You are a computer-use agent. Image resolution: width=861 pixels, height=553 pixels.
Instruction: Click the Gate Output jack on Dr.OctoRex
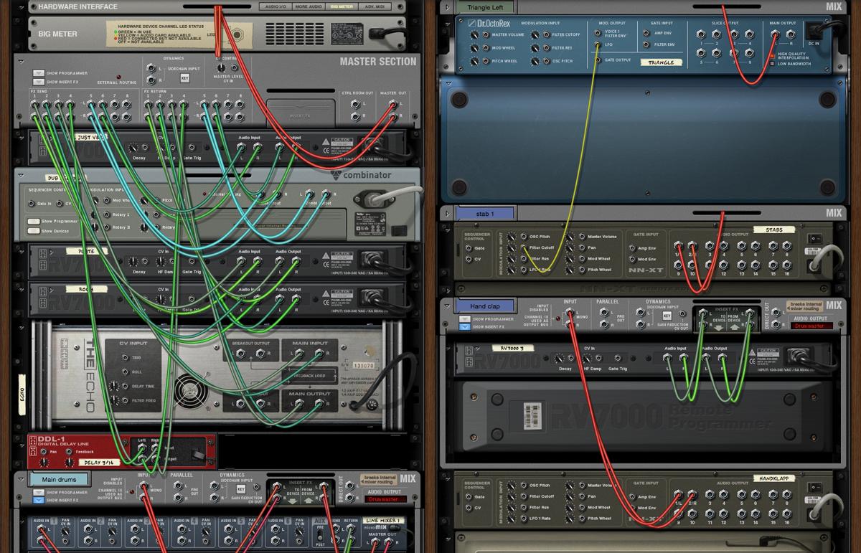[x=598, y=60]
